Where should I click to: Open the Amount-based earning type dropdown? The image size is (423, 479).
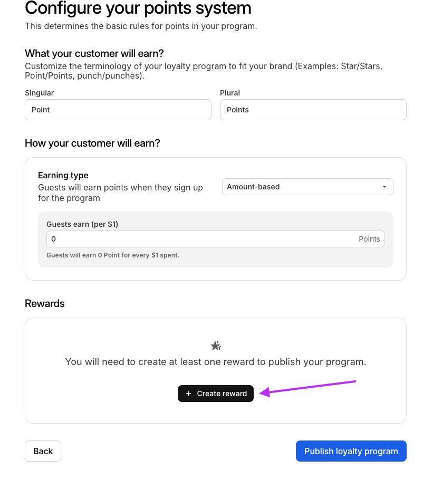[307, 187]
